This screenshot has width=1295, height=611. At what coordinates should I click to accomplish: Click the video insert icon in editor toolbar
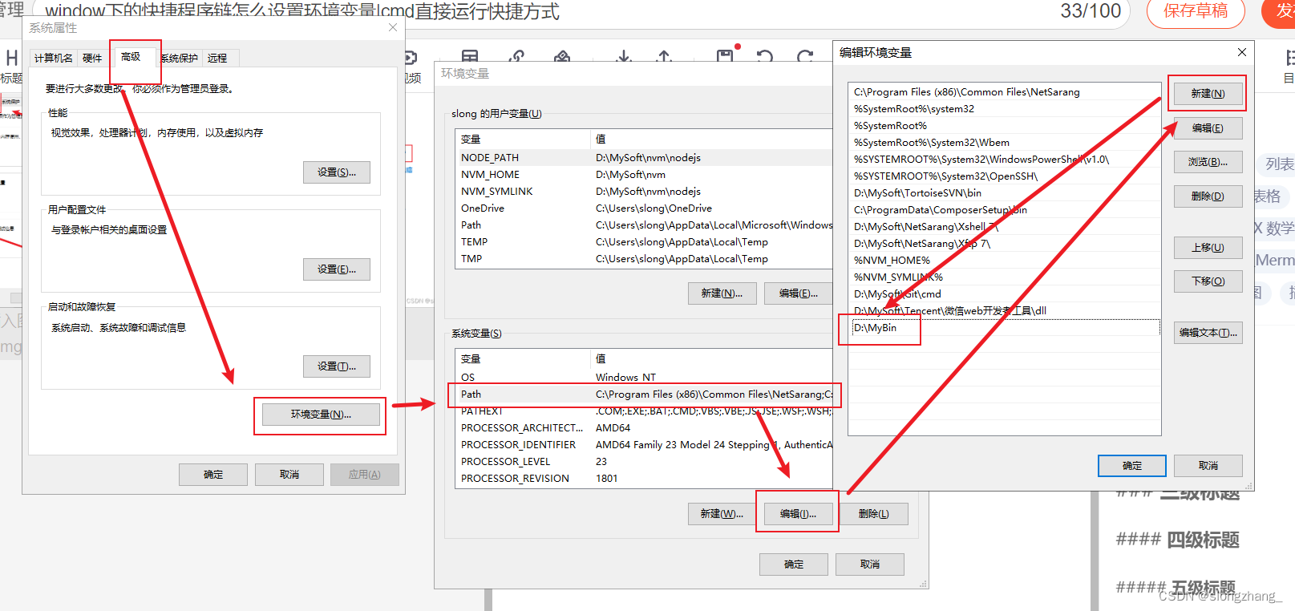coord(411,58)
